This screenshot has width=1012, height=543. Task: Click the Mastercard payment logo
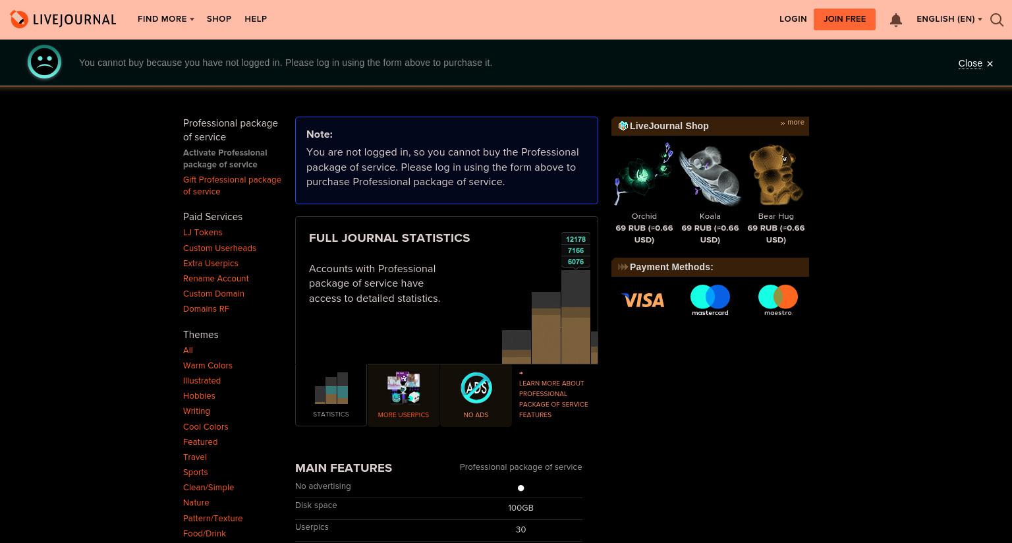click(x=710, y=300)
